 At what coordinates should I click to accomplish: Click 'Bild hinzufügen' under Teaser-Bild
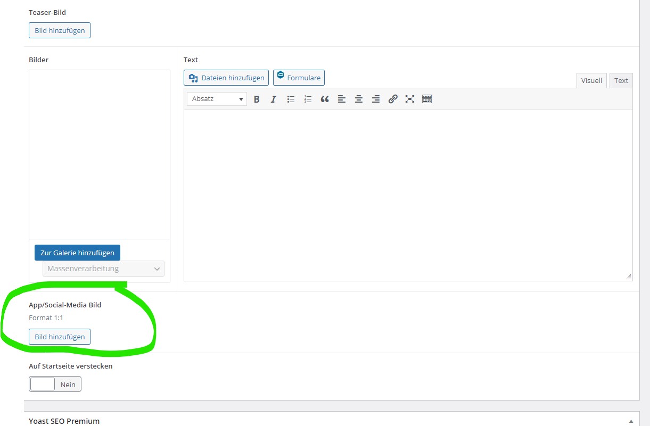60,30
